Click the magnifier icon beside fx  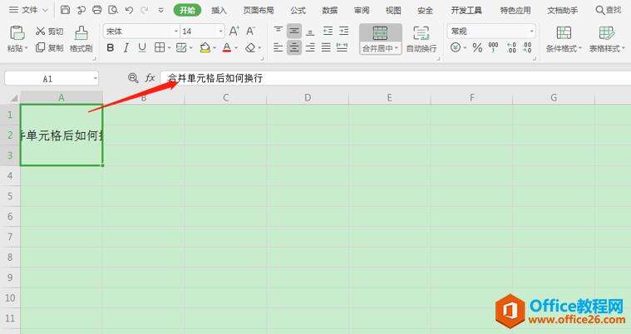133,77
